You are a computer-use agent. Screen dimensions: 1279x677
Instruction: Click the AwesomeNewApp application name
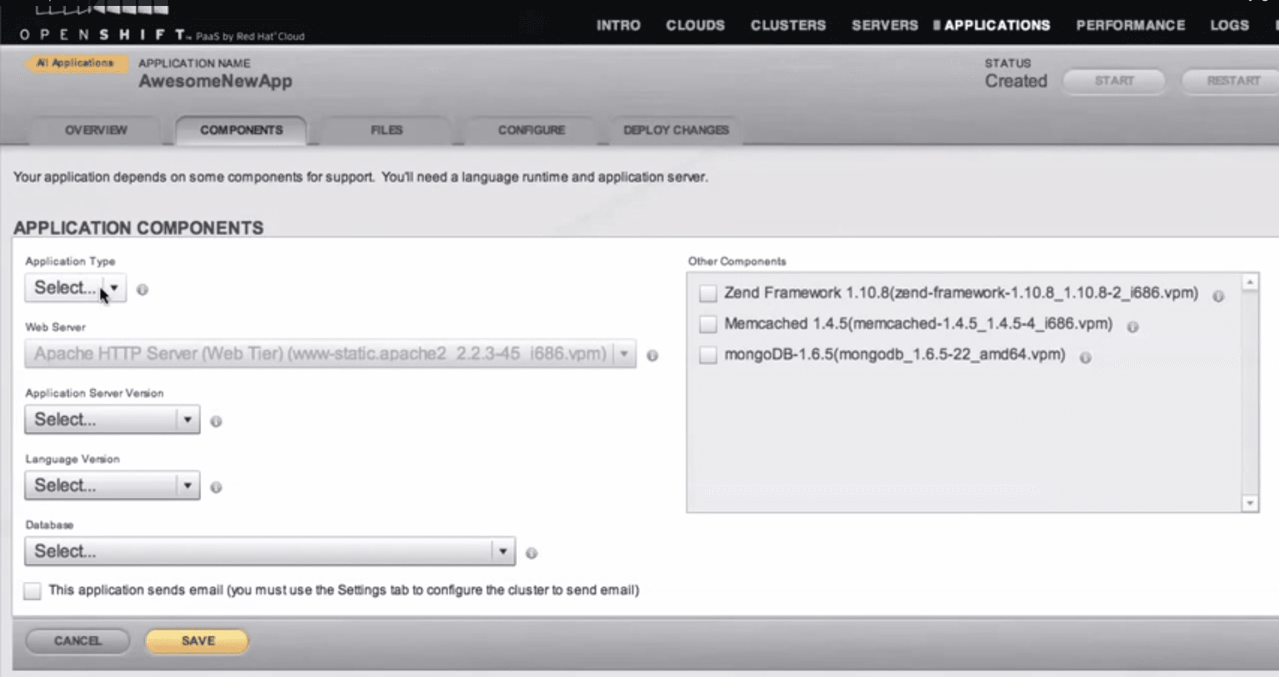pyautogui.click(x=215, y=81)
